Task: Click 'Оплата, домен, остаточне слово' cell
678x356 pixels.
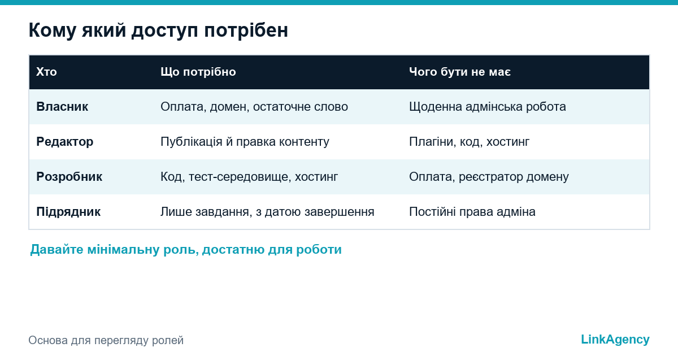Action: (254, 107)
